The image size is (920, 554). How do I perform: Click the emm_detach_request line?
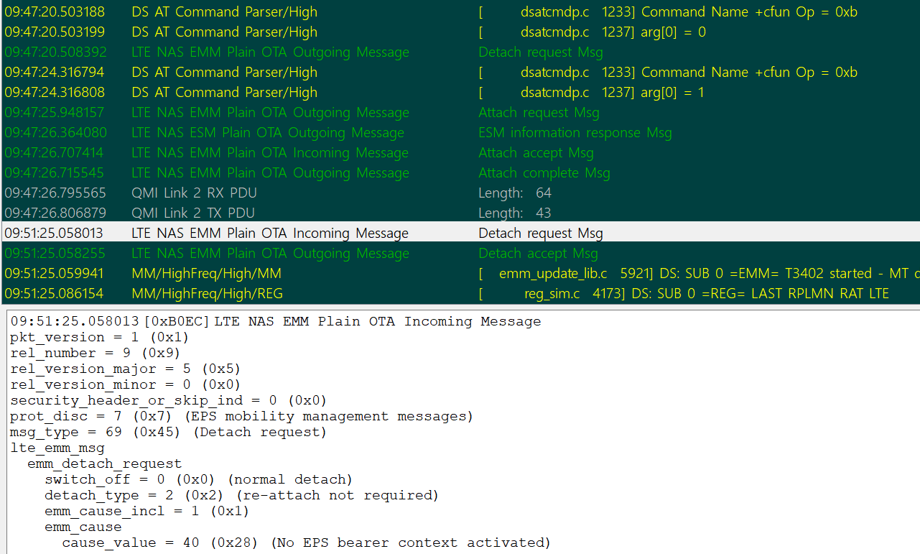point(105,463)
